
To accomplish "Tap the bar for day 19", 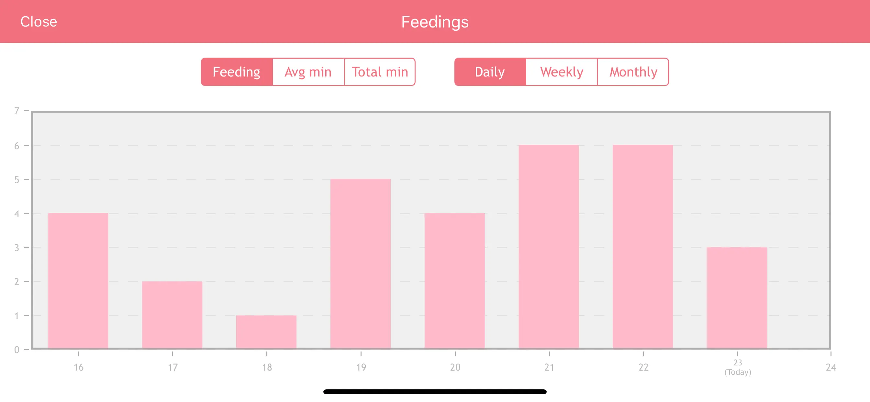I will (x=360, y=263).
